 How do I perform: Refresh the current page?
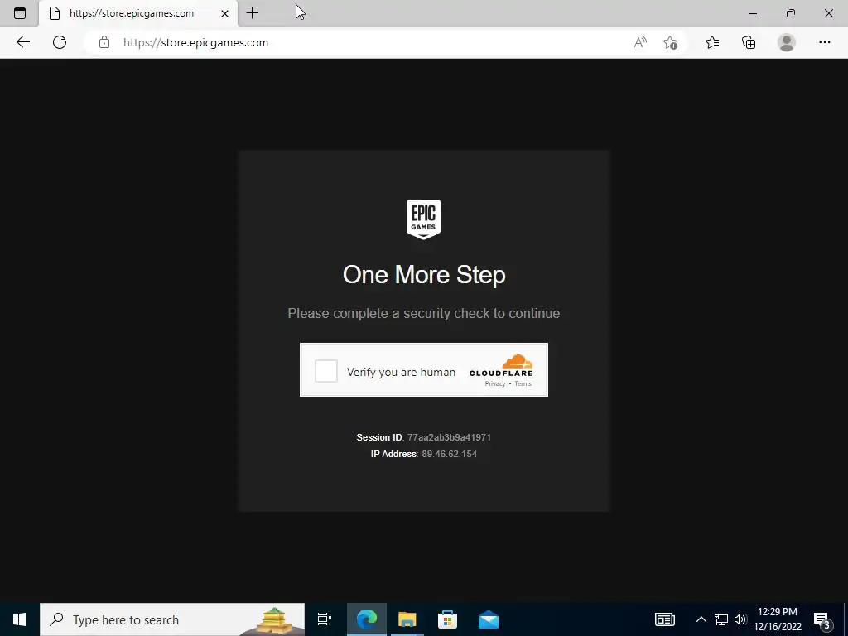coord(60,42)
